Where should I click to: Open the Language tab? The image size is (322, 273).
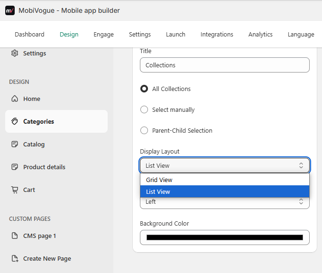[301, 34]
